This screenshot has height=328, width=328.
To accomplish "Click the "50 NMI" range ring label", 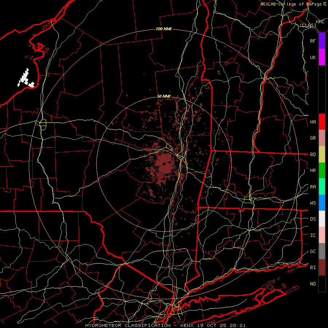I will [x=164, y=97].
